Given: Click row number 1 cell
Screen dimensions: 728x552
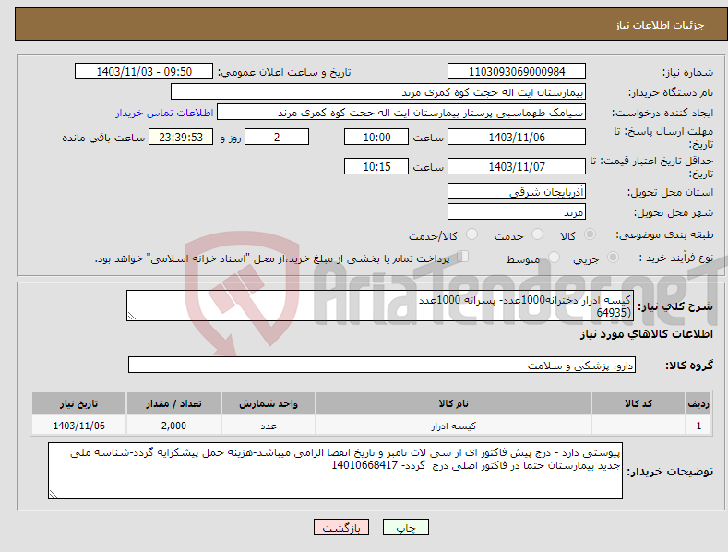Looking at the screenshot, I should click(x=698, y=426).
